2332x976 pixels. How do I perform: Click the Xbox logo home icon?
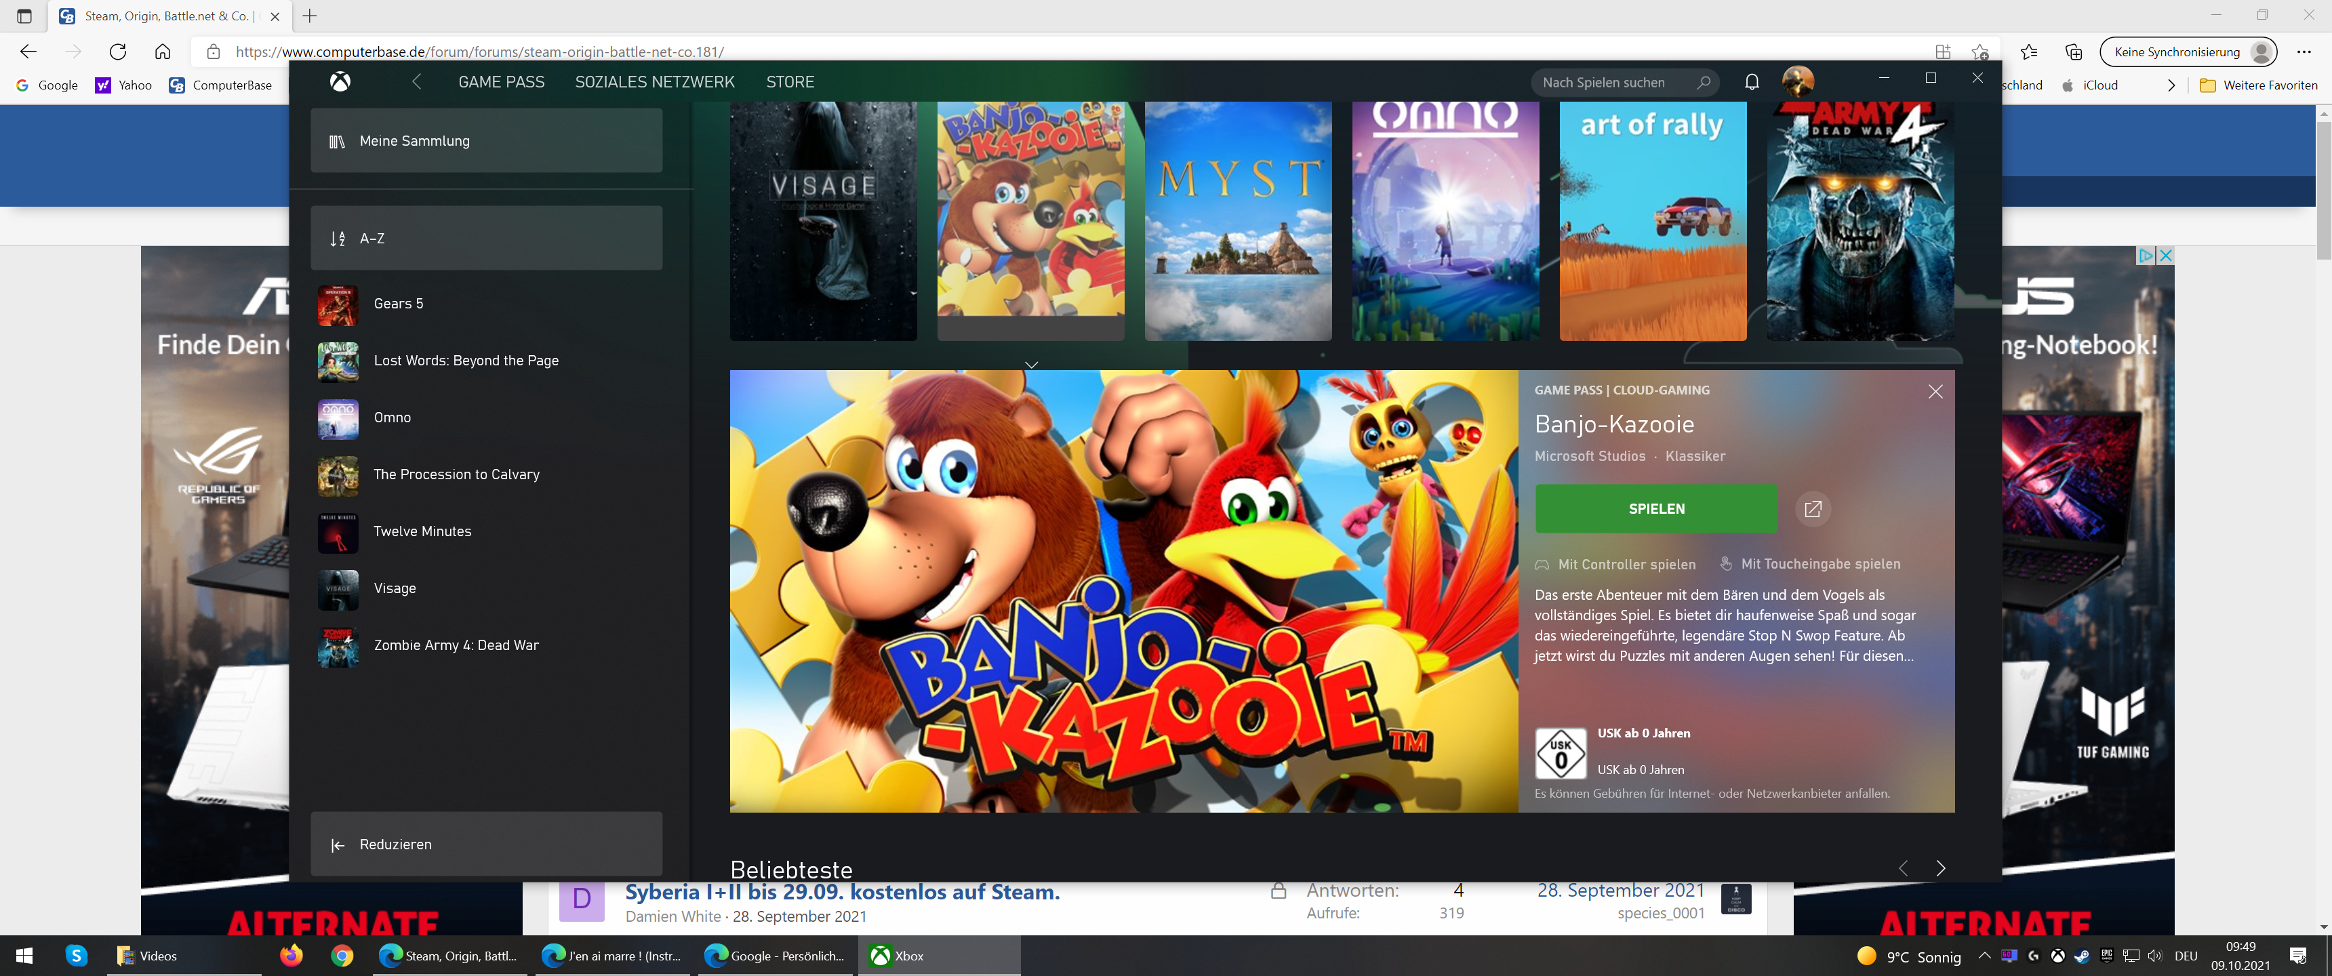(x=340, y=83)
